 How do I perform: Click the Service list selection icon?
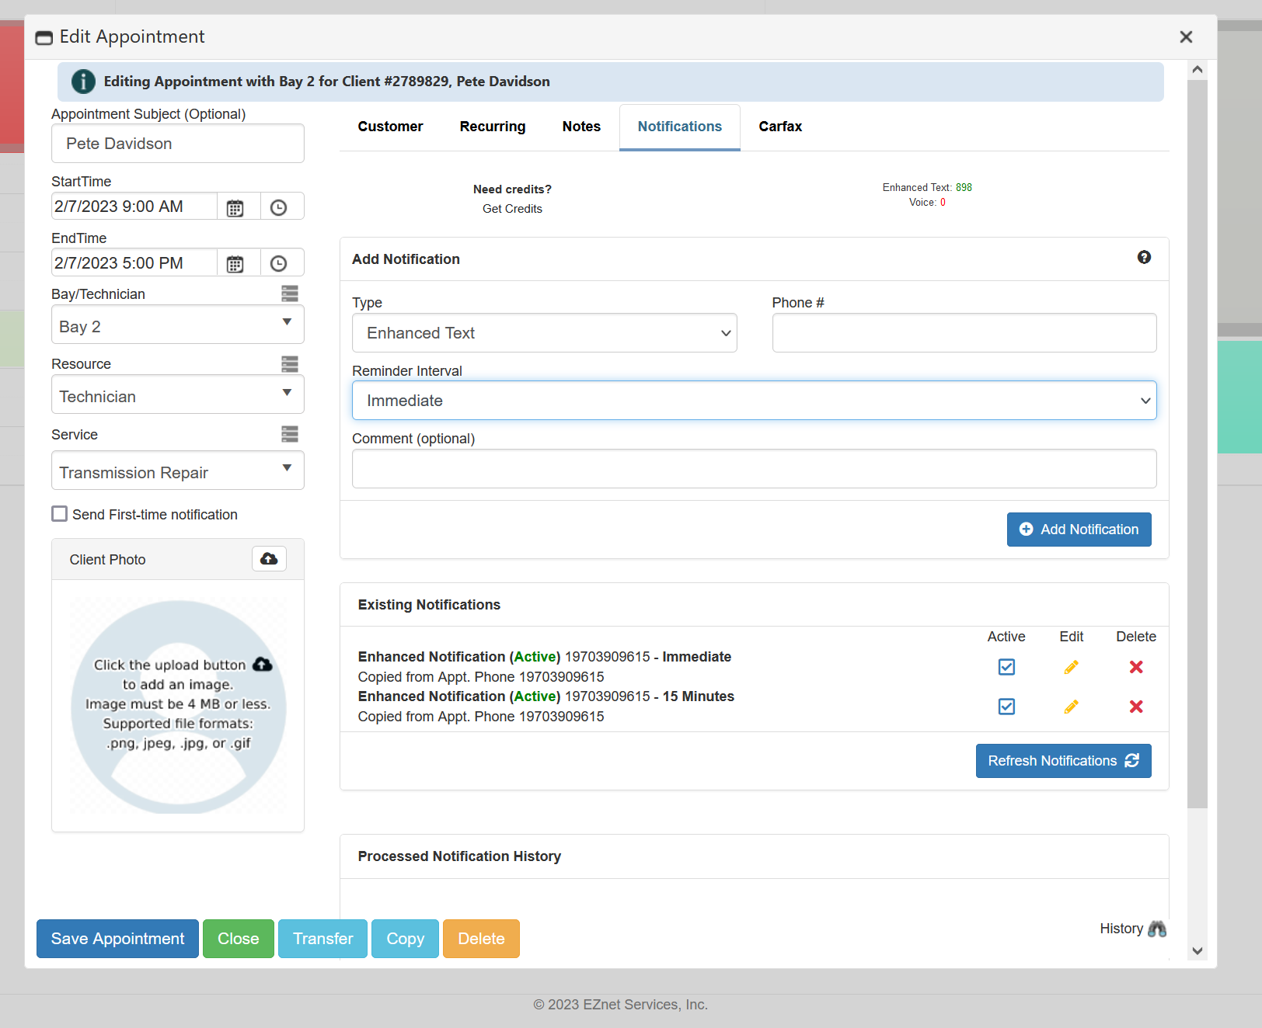[290, 434]
